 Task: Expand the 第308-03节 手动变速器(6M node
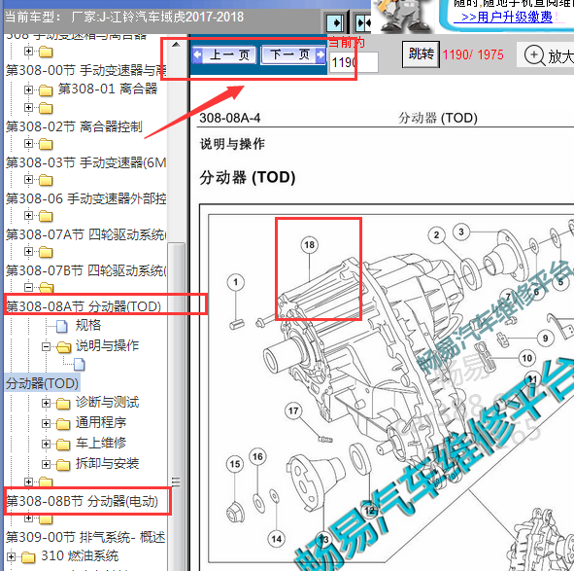coord(29,143)
